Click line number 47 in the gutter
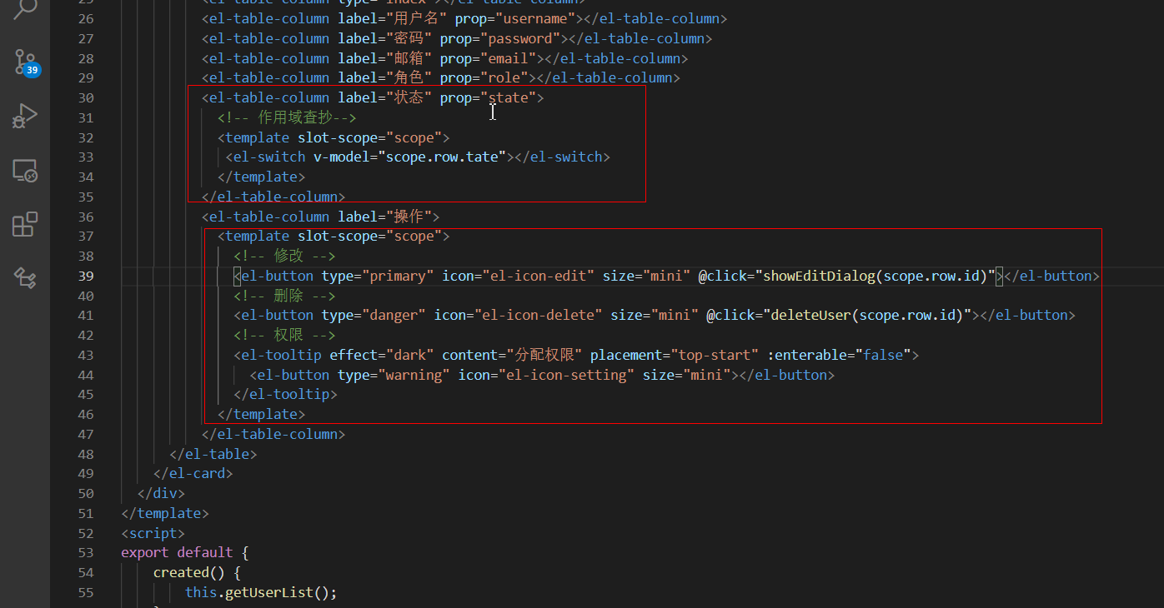 pyautogui.click(x=86, y=434)
